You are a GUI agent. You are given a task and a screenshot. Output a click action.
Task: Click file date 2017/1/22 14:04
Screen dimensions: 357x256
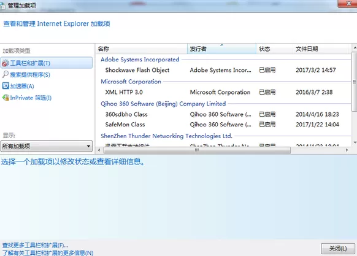(x=317, y=124)
